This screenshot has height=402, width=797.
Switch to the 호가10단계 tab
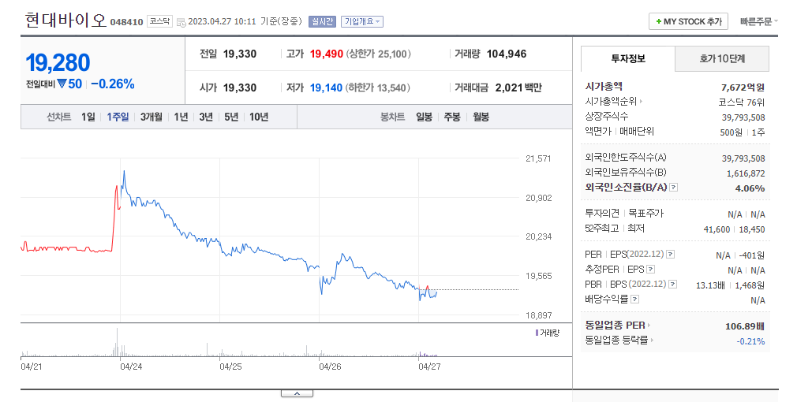point(722,58)
